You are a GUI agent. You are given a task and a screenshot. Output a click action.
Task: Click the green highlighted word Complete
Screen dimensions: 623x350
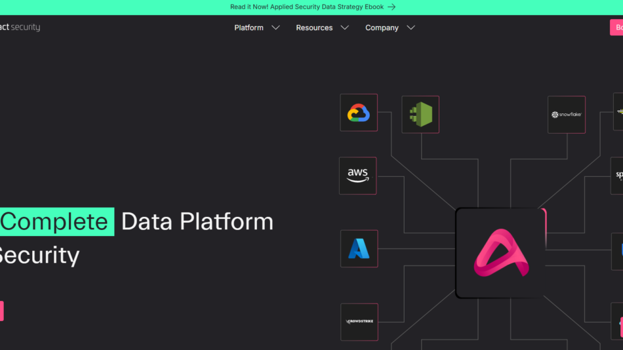point(55,222)
